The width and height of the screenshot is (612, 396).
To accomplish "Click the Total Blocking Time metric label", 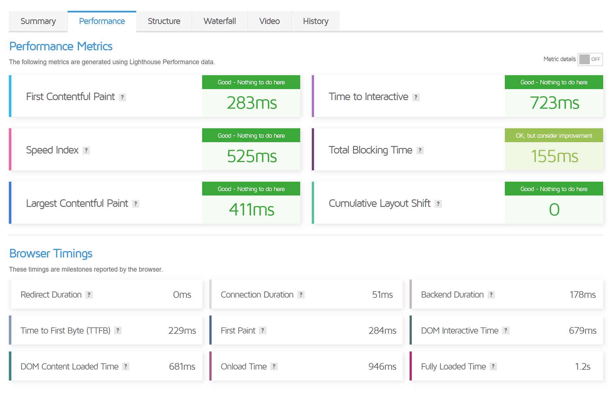I will point(371,150).
